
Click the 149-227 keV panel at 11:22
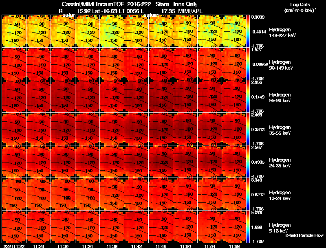click(14, 31)
